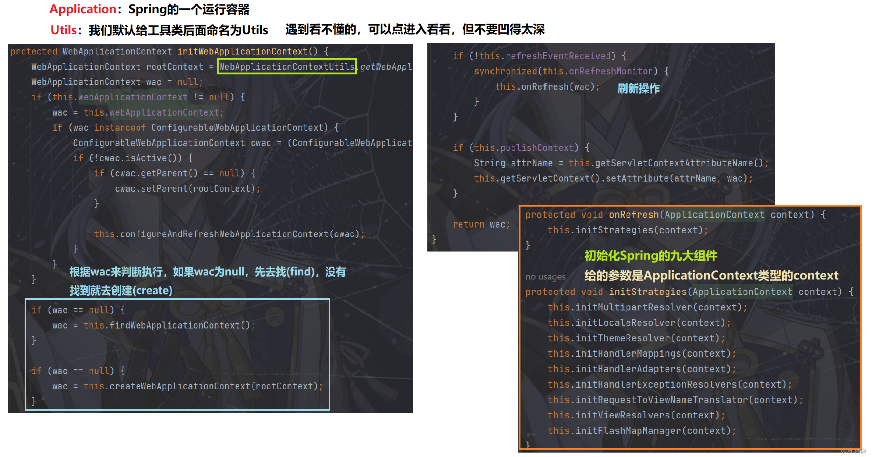Click the 'wac instanceof ConfigurableWebApplicationContext' condition

tap(200, 128)
